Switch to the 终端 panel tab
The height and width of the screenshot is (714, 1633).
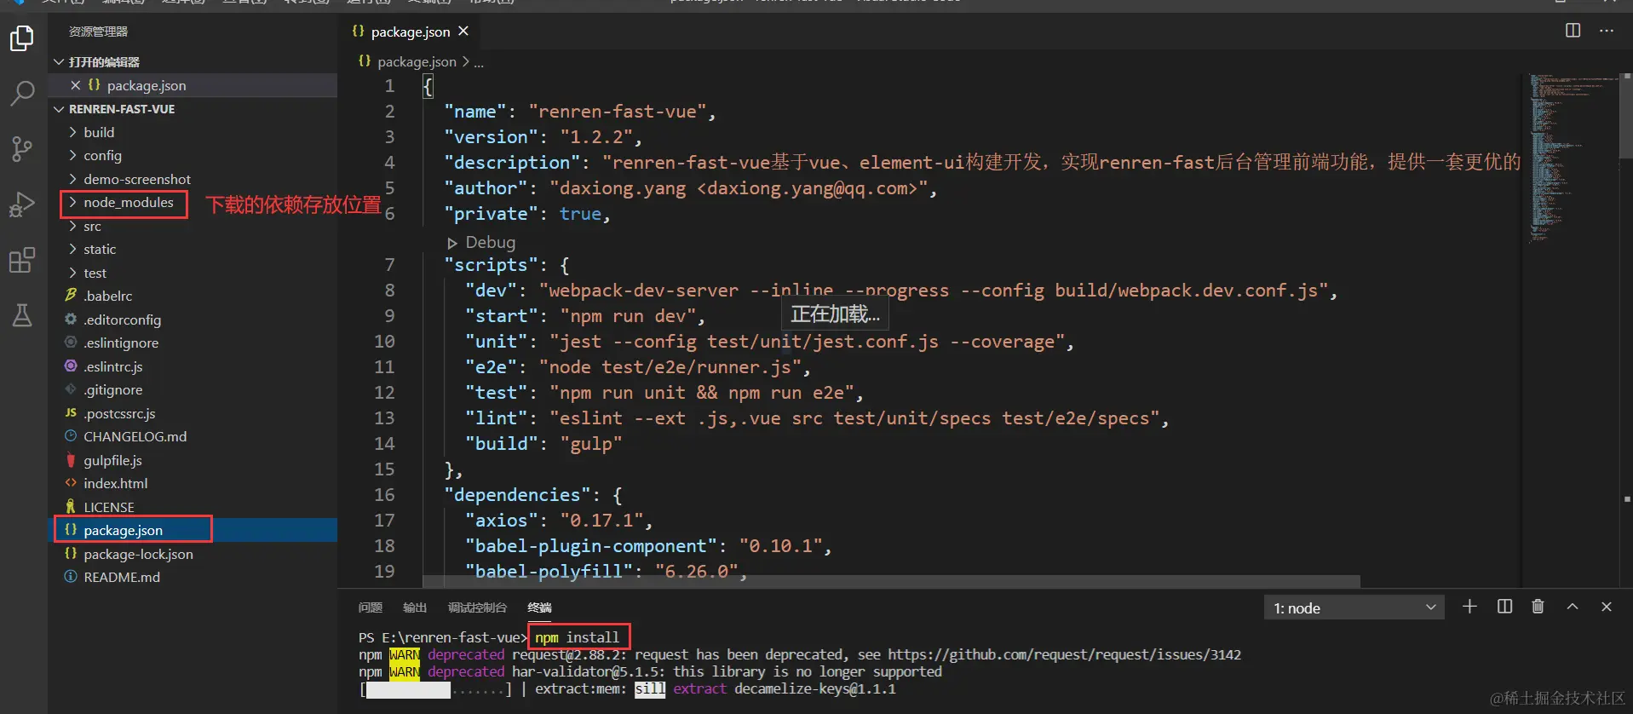tap(539, 607)
